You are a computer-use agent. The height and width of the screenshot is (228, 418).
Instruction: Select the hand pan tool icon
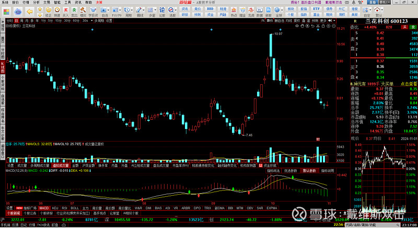coord(303,26)
